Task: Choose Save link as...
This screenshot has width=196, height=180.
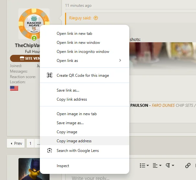Action: [85, 90]
